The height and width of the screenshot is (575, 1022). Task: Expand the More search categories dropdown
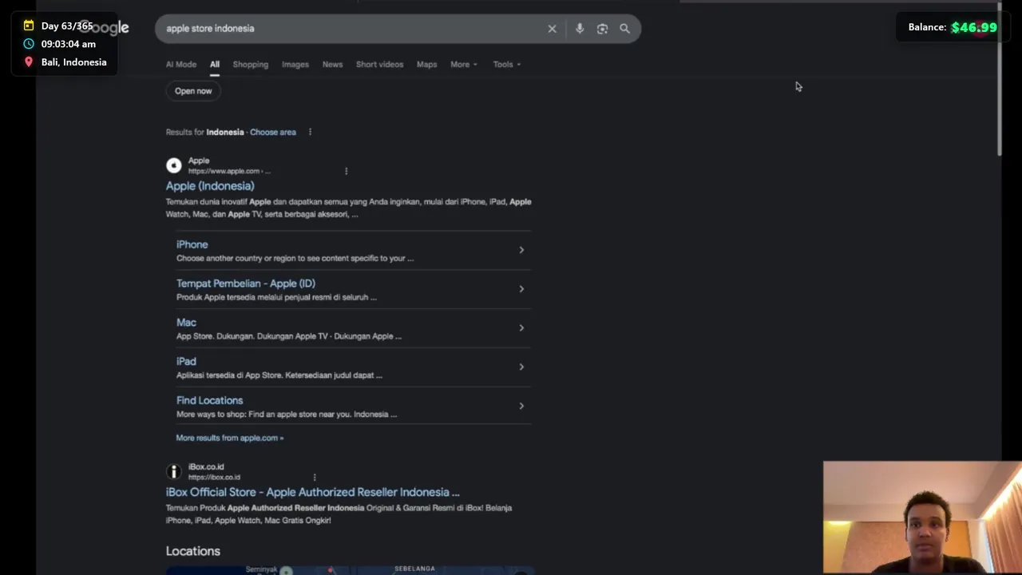[463, 64]
